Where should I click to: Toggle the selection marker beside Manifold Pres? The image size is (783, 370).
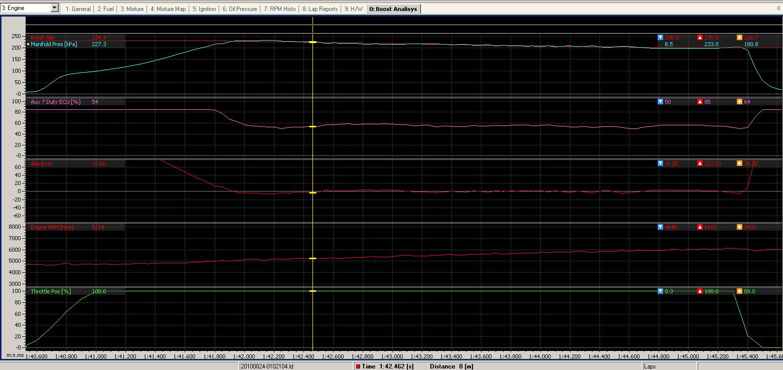[28, 44]
